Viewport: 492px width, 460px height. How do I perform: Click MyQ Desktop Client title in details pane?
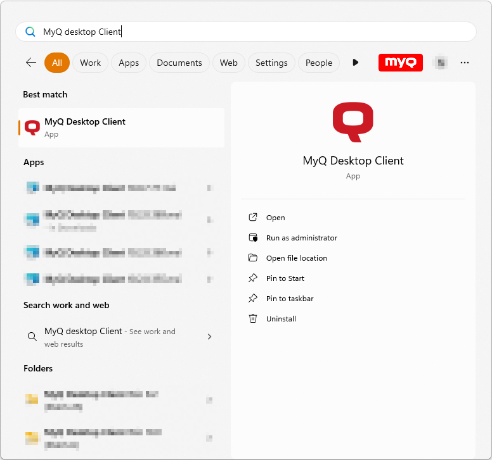pyautogui.click(x=353, y=161)
